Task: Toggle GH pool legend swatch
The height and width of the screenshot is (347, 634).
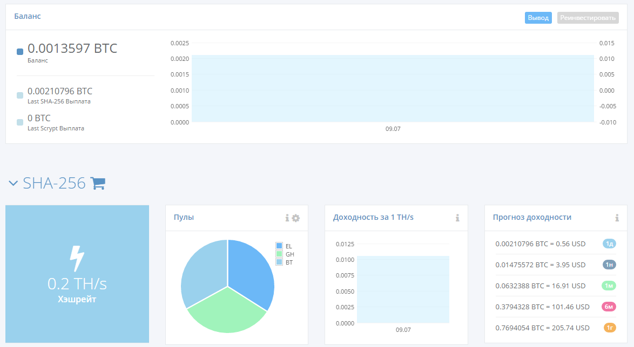Action: pyautogui.click(x=279, y=254)
